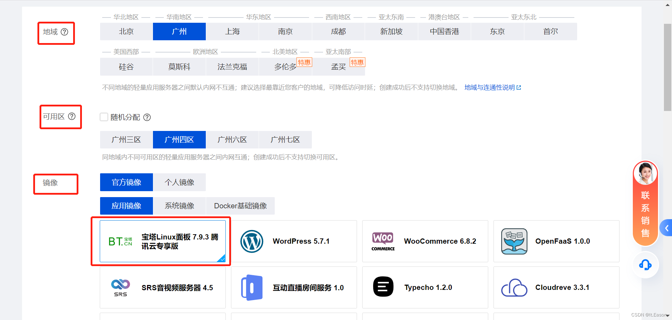Image resolution: width=672 pixels, height=320 pixels.
Task: Select the 多伦多 region
Action: (x=285, y=67)
